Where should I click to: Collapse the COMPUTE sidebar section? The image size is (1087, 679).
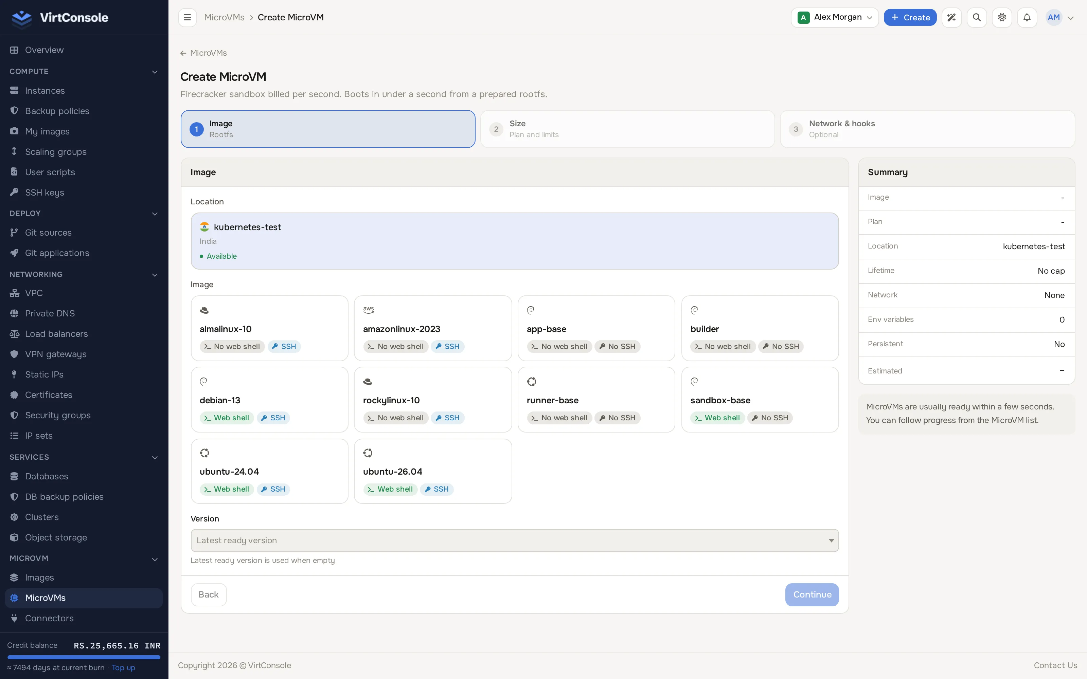84,71
